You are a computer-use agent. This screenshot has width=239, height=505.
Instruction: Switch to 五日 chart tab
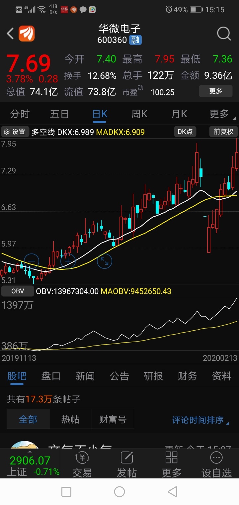(59, 114)
